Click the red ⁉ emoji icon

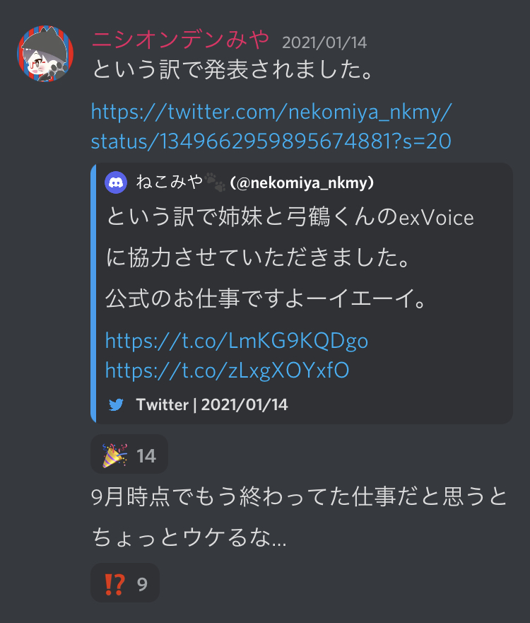coord(114,584)
